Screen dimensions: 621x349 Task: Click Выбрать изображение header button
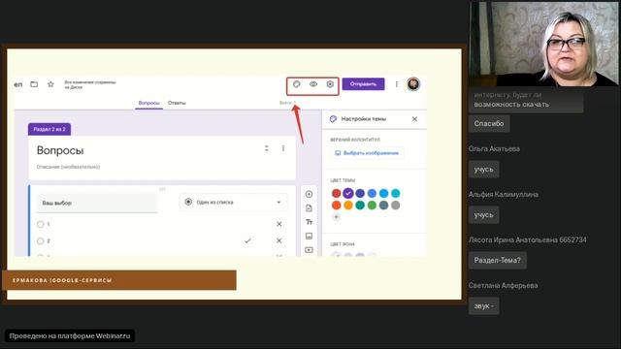(367, 153)
